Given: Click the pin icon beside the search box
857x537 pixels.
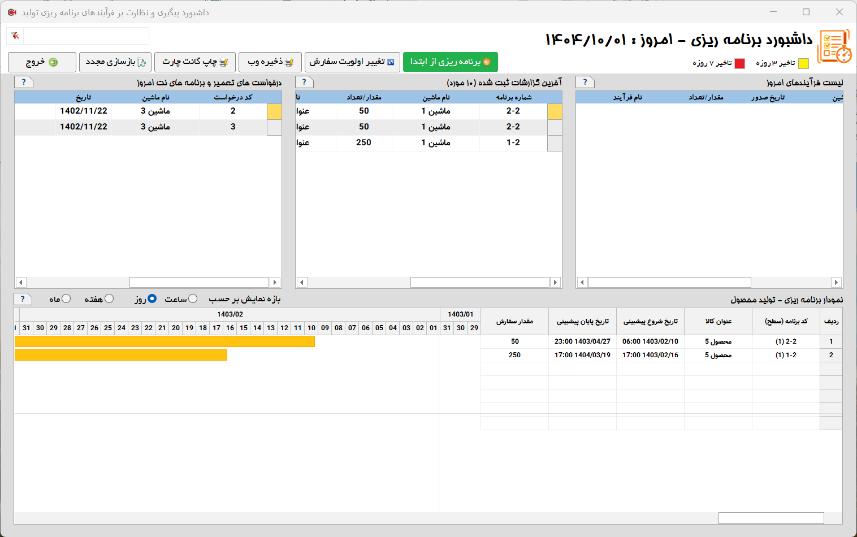Looking at the screenshot, I should (x=15, y=36).
